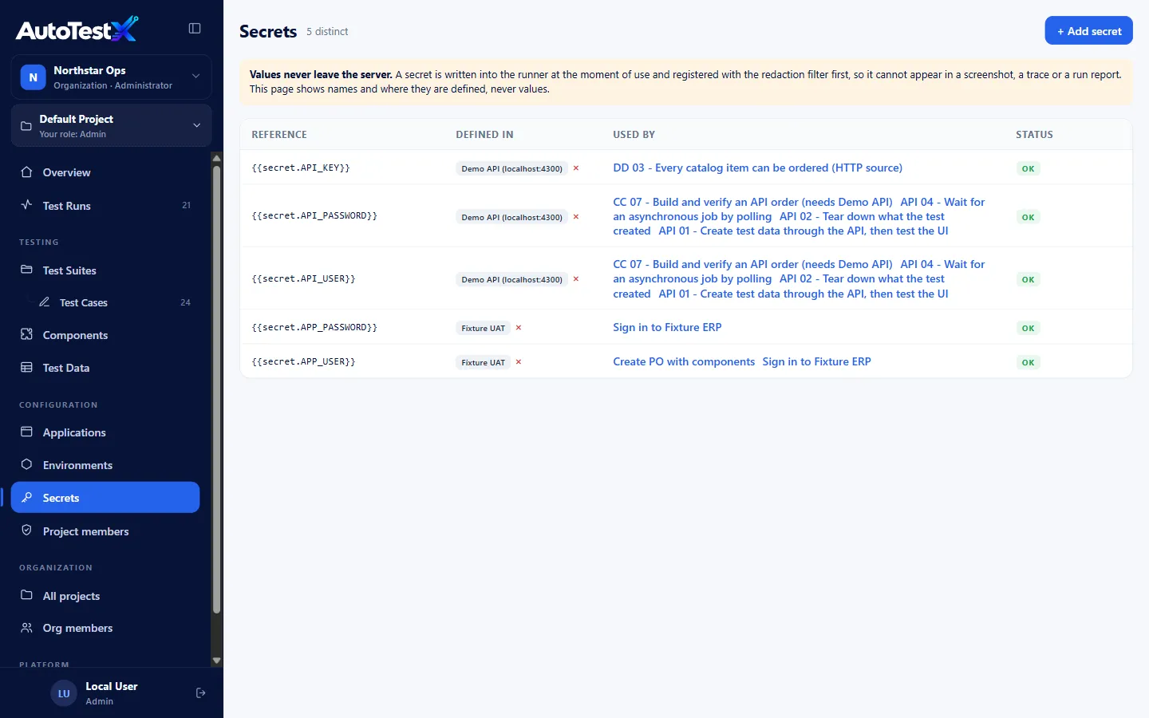Viewport: 1149px width, 718px height.
Task: Sign out using the logout icon
Action: 200,693
